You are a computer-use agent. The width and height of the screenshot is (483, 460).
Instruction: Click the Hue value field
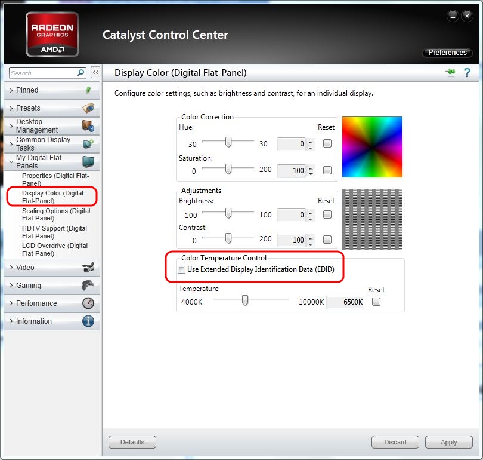click(x=292, y=144)
